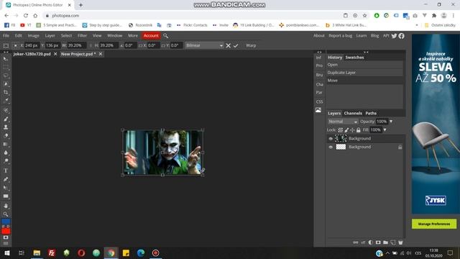460x259 pixels.
Task: Open the search magnifier in menu bar
Action: tap(165, 35)
